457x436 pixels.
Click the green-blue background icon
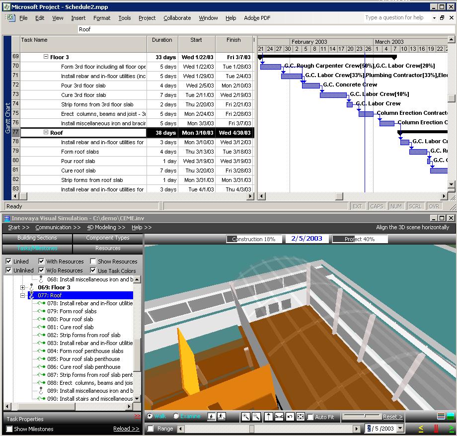[x=451, y=416]
